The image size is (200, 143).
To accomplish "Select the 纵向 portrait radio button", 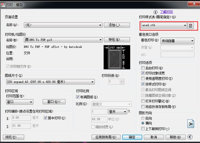I will (x=143, y=118).
